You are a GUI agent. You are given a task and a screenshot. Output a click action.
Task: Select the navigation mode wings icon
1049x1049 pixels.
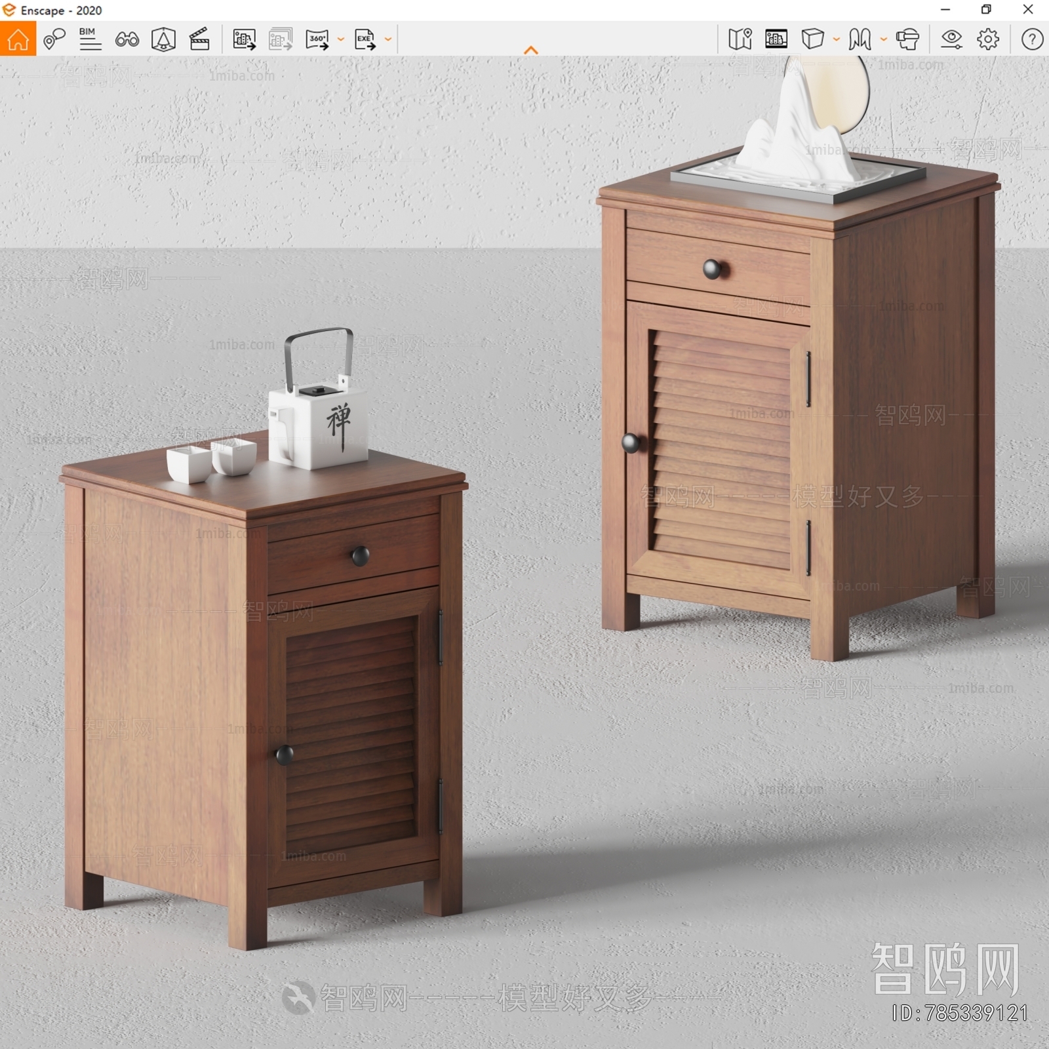point(860,39)
